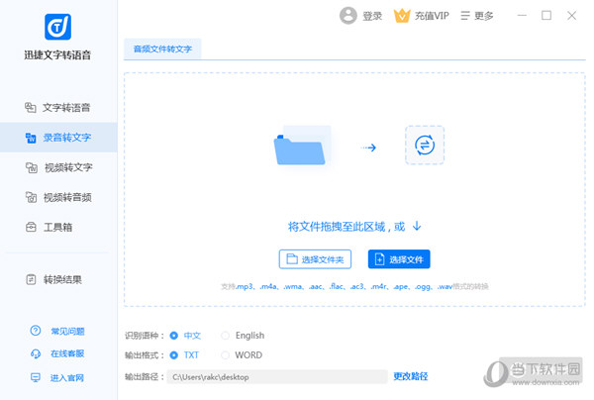Open the 转换结果 results page

tap(58, 279)
